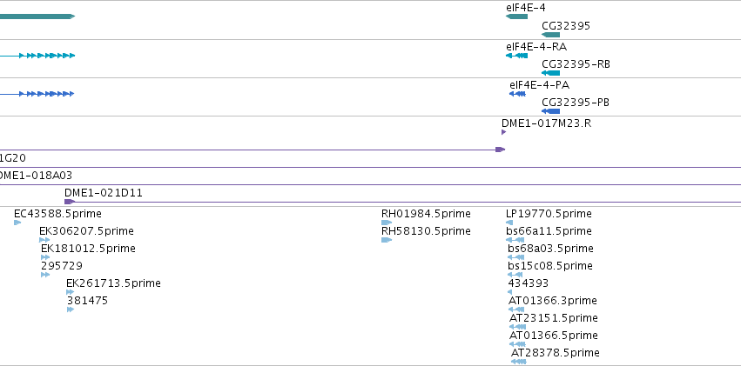
Task: Select the EC43588.5prime EST arrow glyph
Action: tap(17, 223)
